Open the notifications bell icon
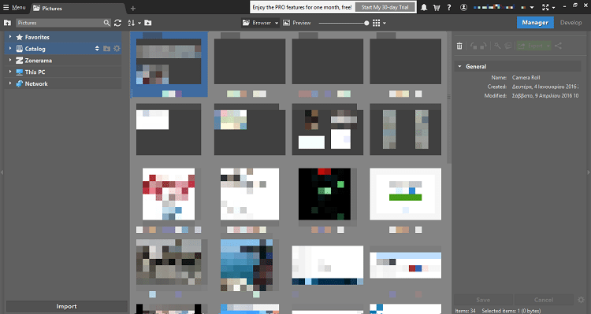This screenshot has height=314, width=591. [x=424, y=8]
